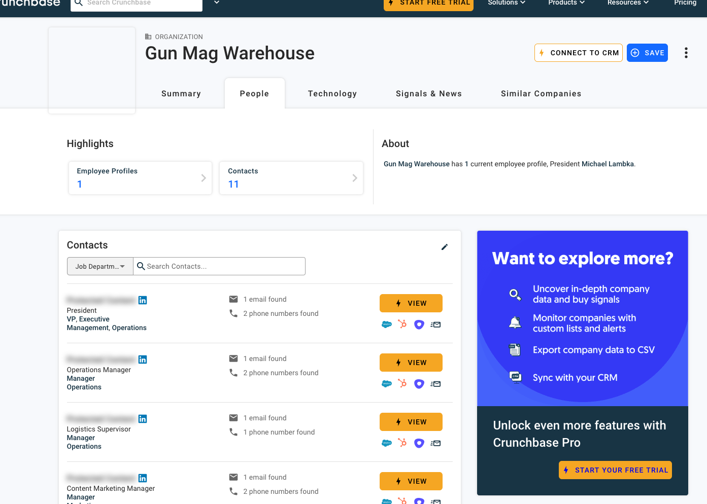Open the dropdown arrow beside search box
The image size is (707, 504).
217,3
